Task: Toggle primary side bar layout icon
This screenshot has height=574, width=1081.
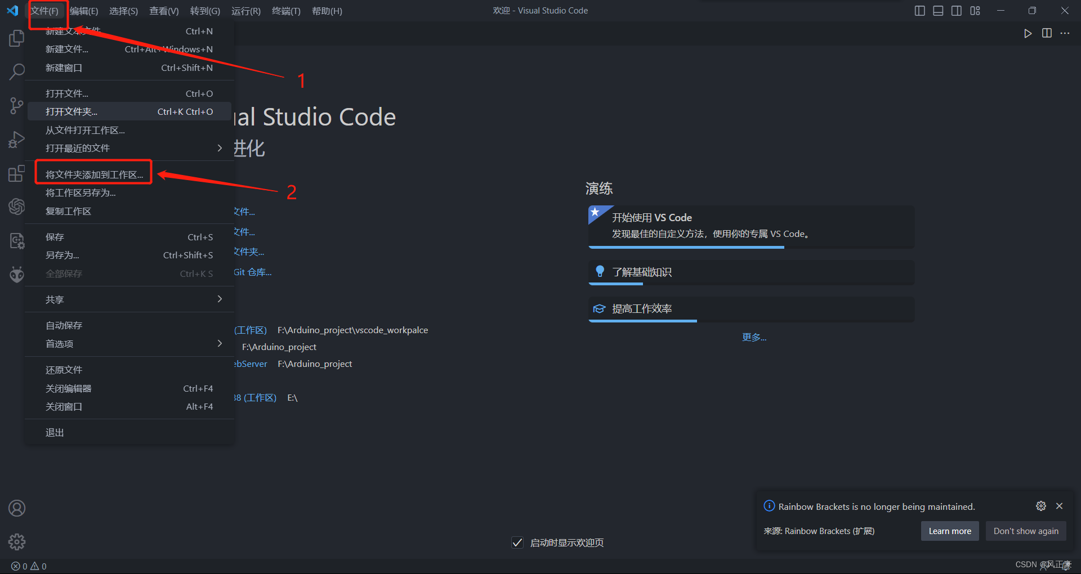Action: (920, 11)
